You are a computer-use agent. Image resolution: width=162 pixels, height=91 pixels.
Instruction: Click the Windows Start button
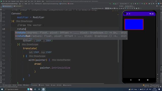coord(2,89)
